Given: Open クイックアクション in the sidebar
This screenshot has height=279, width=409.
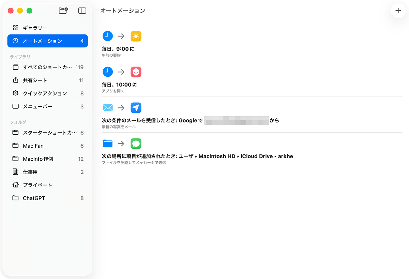Looking at the screenshot, I should tap(45, 93).
